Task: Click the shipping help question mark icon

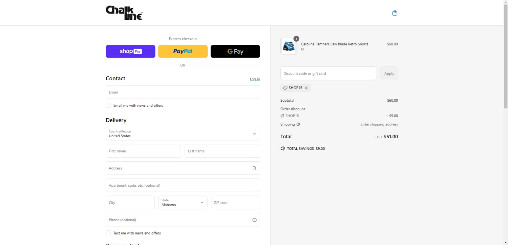Action: click(x=298, y=124)
